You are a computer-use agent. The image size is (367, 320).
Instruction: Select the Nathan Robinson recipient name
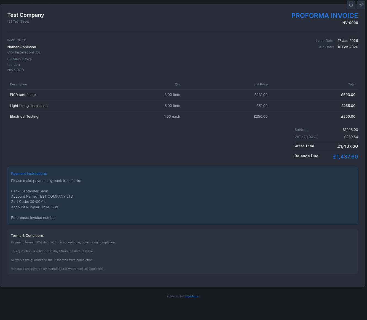22,47
